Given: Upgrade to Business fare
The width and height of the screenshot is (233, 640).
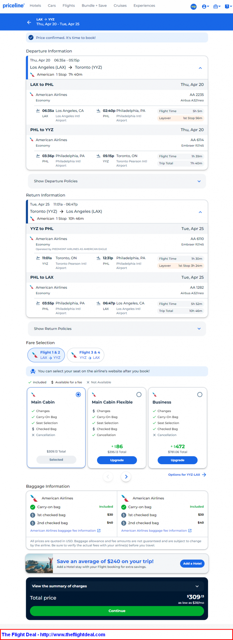Looking at the screenshot, I should click(x=177, y=460).
